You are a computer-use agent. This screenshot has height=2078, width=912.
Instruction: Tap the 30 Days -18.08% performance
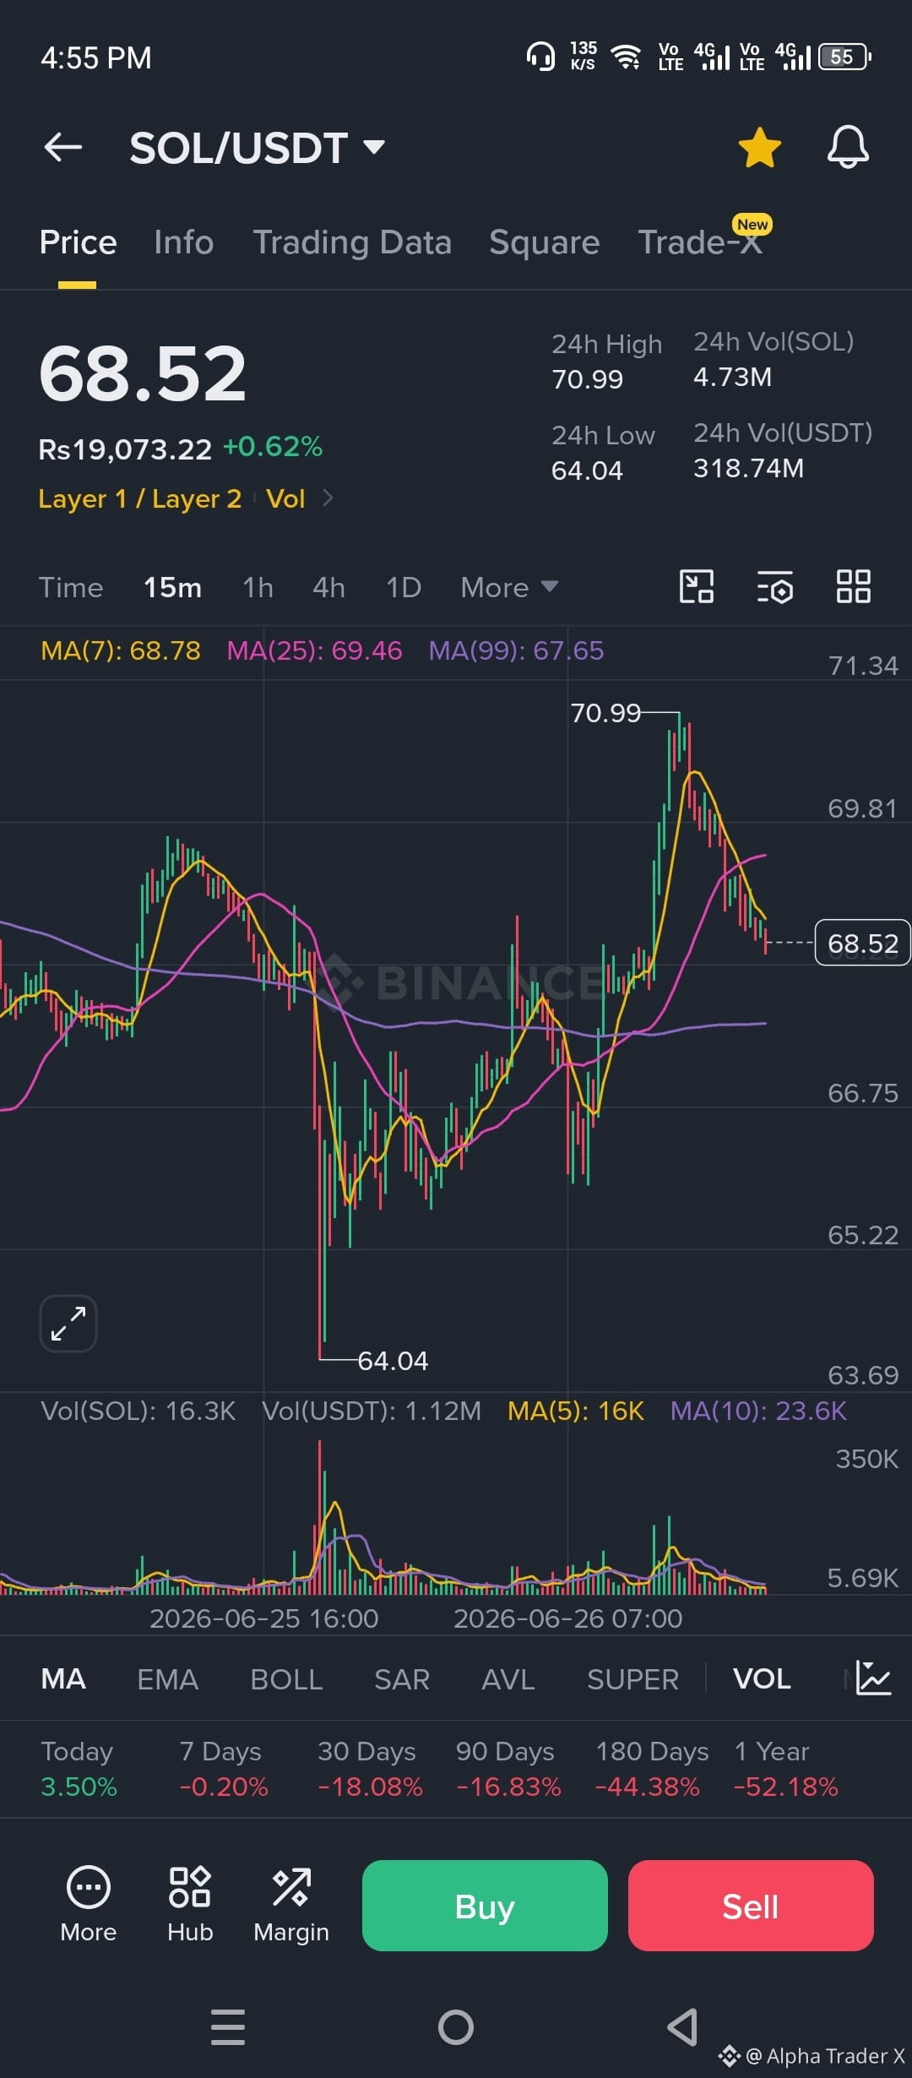[x=370, y=1768]
